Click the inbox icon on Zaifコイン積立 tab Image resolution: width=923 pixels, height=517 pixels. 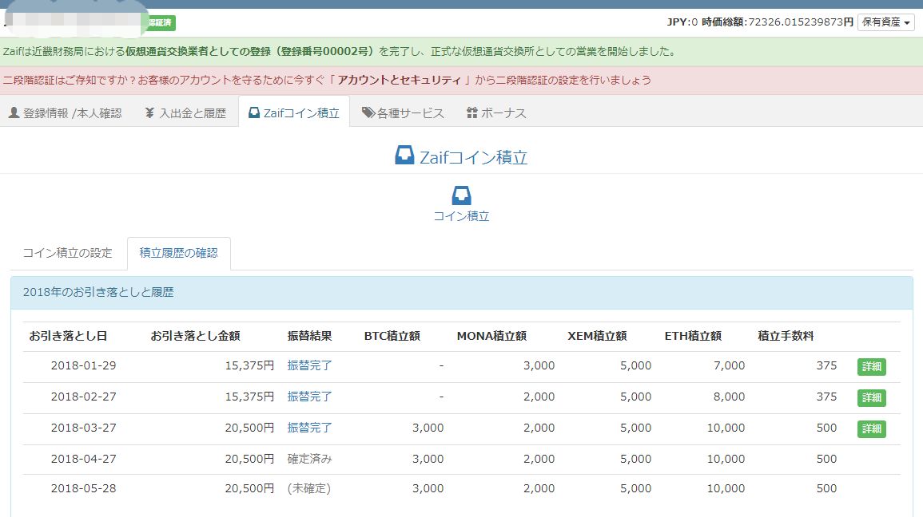click(x=254, y=113)
